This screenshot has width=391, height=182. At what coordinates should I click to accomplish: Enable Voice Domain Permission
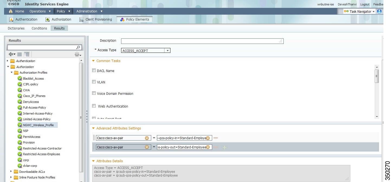[94, 93]
